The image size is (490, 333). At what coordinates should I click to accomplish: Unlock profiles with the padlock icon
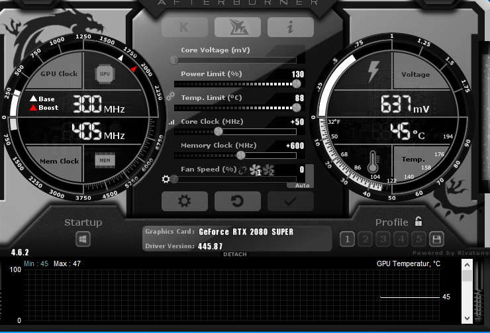(x=418, y=222)
